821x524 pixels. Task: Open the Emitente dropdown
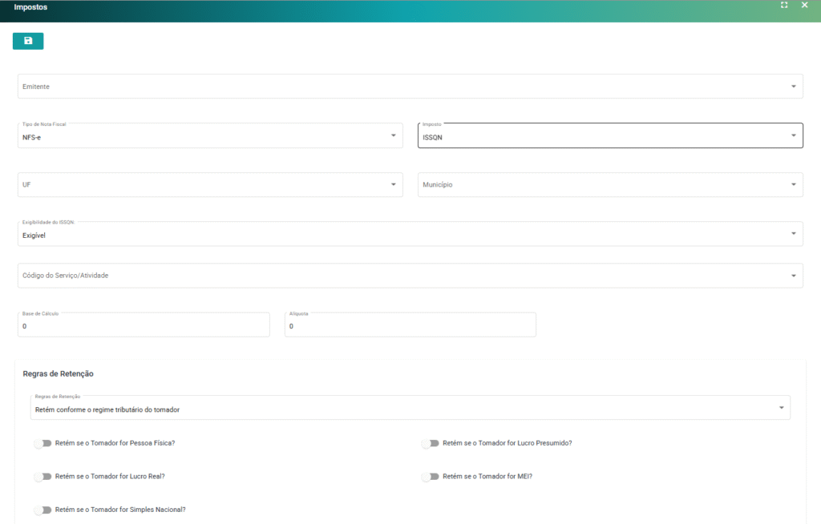point(410,87)
